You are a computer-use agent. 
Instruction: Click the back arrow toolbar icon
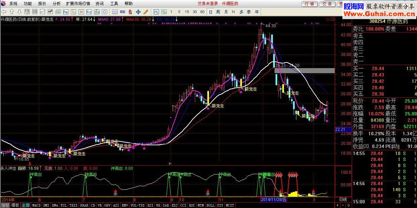[x=4, y=12]
